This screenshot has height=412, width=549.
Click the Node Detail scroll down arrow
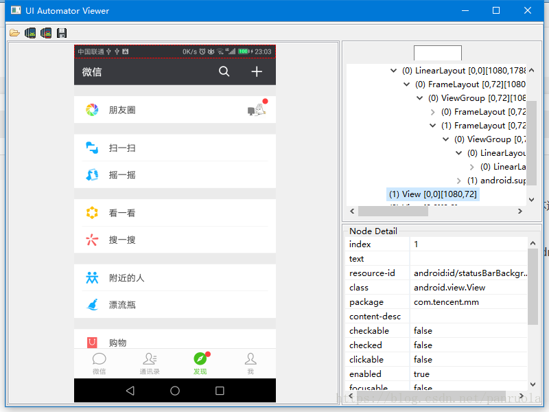(x=533, y=385)
